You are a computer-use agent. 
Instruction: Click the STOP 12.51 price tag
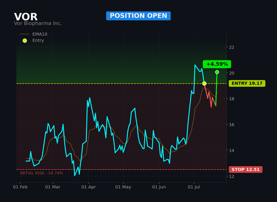[245, 169]
